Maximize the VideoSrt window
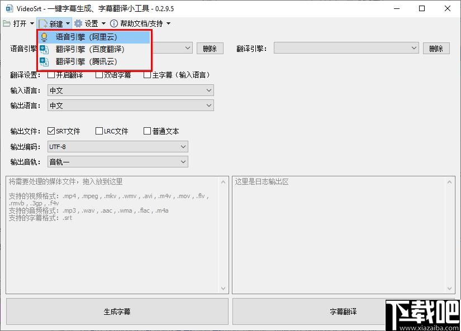461x331 pixels. point(422,8)
